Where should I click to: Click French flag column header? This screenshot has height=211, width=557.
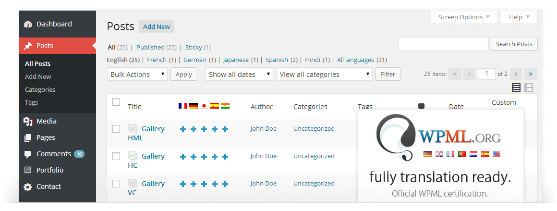point(182,106)
